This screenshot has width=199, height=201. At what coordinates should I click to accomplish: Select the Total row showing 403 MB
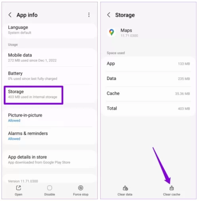[x=148, y=108]
